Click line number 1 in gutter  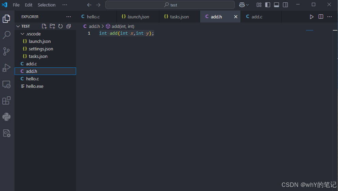89,33
